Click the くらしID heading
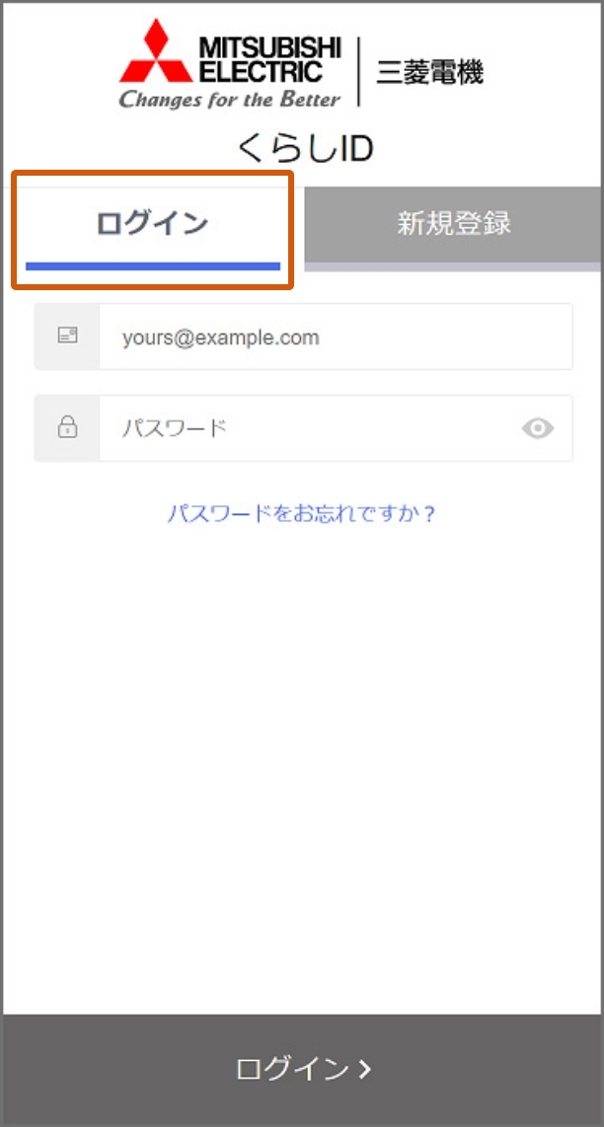Image resolution: width=604 pixels, height=1127 pixels. pyautogui.click(x=305, y=148)
